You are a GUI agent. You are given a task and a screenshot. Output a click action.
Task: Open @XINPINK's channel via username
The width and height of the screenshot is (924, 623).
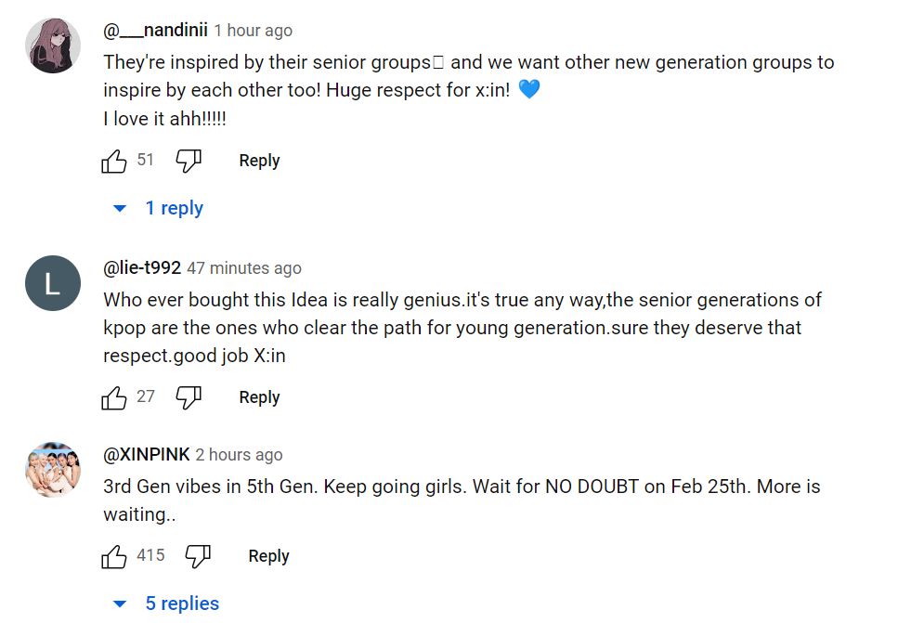click(147, 455)
